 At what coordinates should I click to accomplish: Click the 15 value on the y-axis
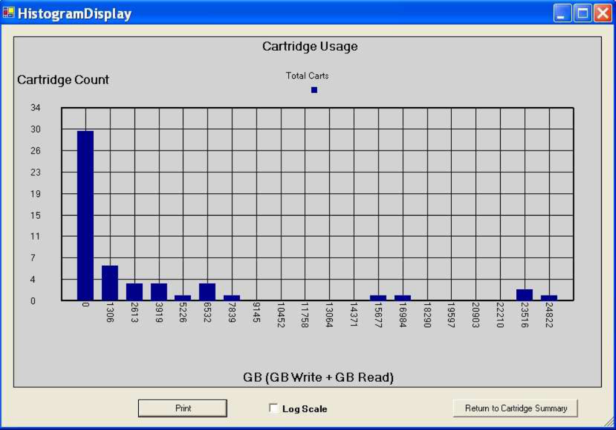pyautogui.click(x=35, y=216)
